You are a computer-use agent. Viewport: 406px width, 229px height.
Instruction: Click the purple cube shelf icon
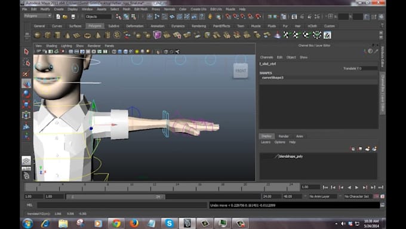(x=157, y=35)
